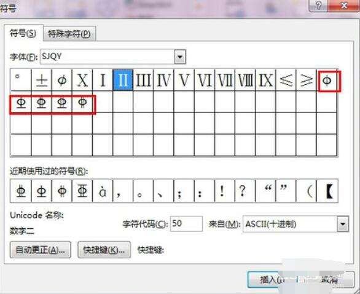Select the greater-than-or-equal ≥ symbol
This screenshot has height=294, width=360.
(x=307, y=80)
